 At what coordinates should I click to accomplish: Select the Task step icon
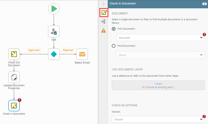[x=54, y=31]
